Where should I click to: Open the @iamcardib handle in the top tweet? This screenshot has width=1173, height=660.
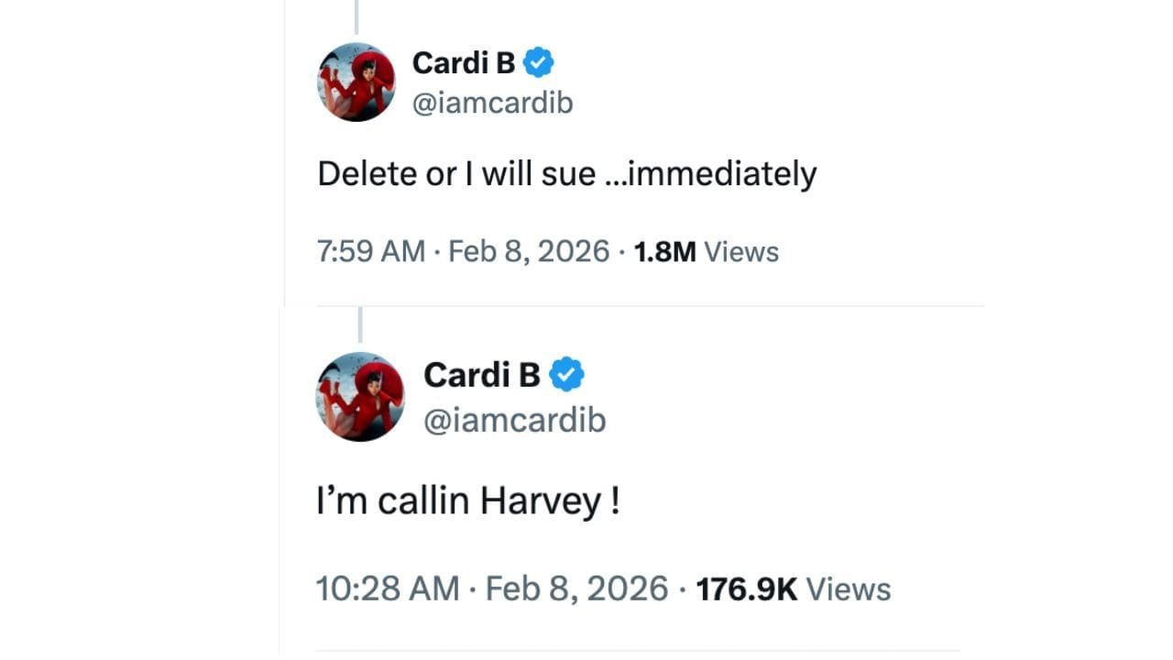click(491, 103)
